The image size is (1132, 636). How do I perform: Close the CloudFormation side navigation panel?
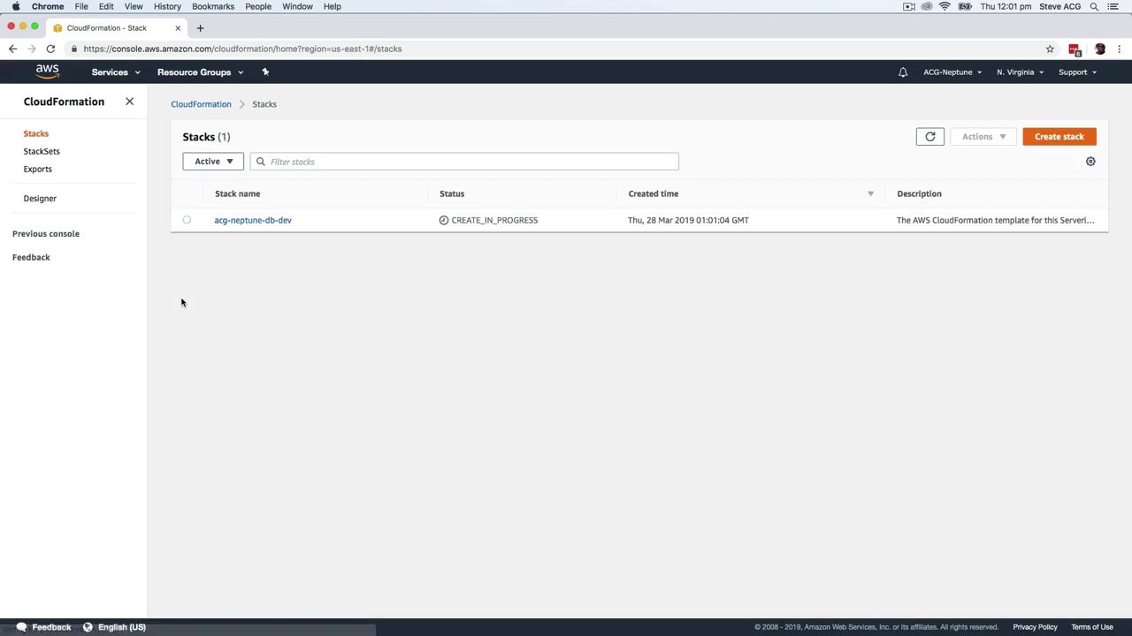click(x=129, y=102)
